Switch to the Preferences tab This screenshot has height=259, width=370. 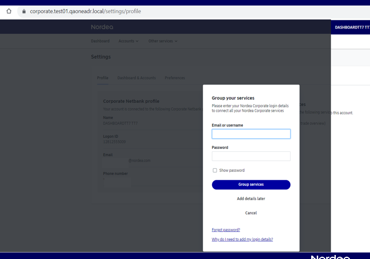175,78
